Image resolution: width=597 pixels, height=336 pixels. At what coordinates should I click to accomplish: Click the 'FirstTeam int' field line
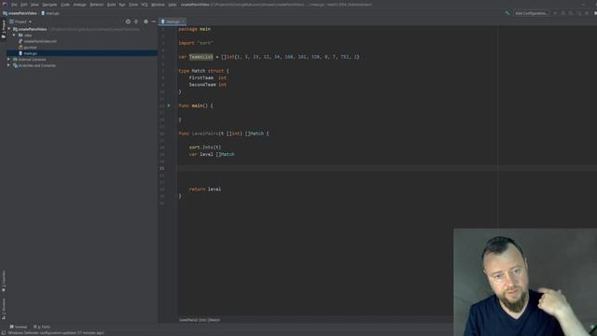click(207, 77)
